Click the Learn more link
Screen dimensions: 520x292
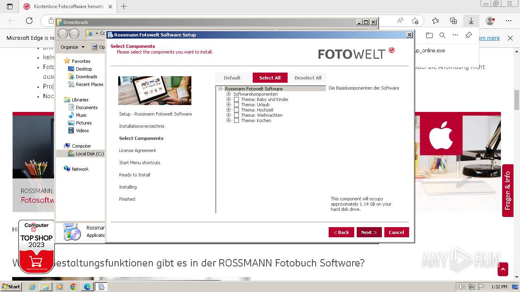(489, 38)
